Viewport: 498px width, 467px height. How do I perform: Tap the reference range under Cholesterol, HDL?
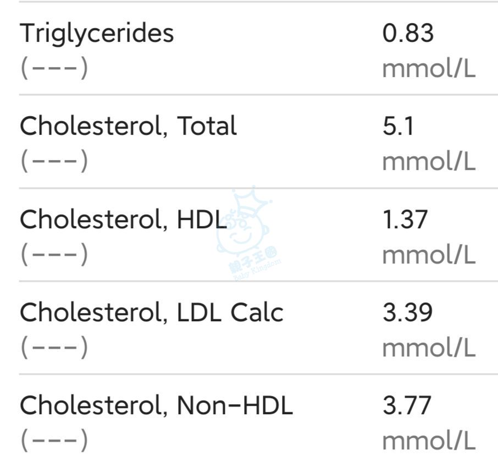(54, 254)
